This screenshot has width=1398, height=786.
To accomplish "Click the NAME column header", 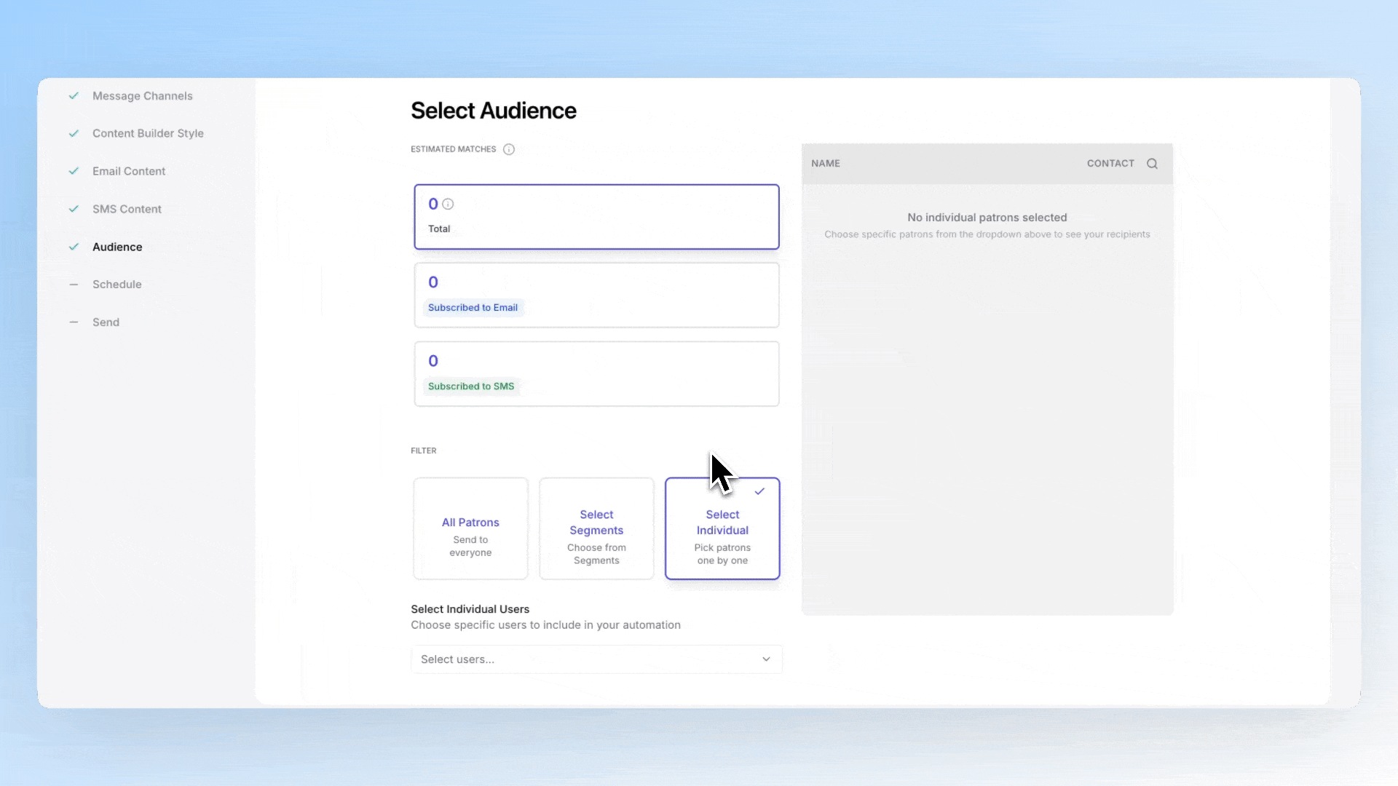I will point(826,164).
